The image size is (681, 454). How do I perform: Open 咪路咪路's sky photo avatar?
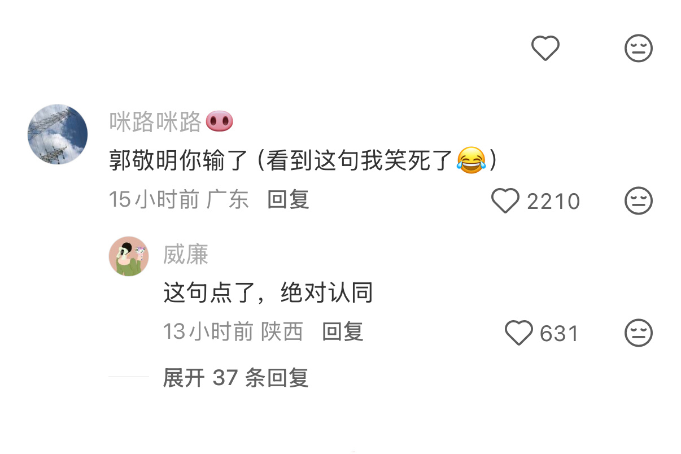click(58, 134)
